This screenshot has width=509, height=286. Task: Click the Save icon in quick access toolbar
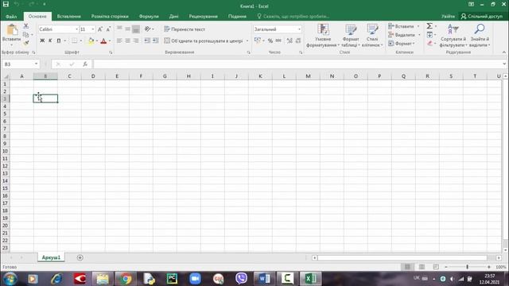(x=6, y=4)
